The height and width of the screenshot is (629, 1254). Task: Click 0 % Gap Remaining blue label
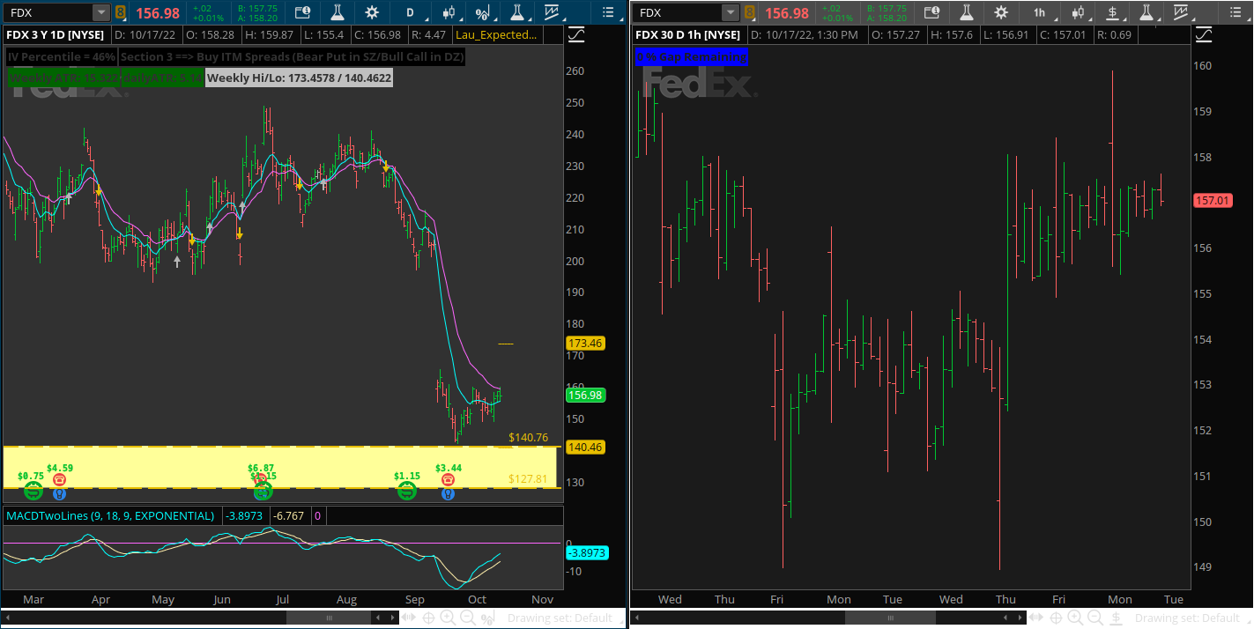(x=692, y=56)
